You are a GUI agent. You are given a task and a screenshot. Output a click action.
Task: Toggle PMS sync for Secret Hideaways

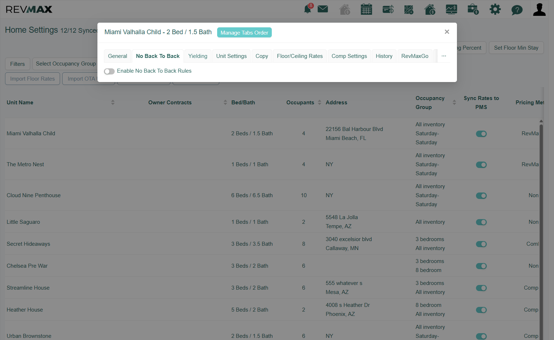pos(481,244)
